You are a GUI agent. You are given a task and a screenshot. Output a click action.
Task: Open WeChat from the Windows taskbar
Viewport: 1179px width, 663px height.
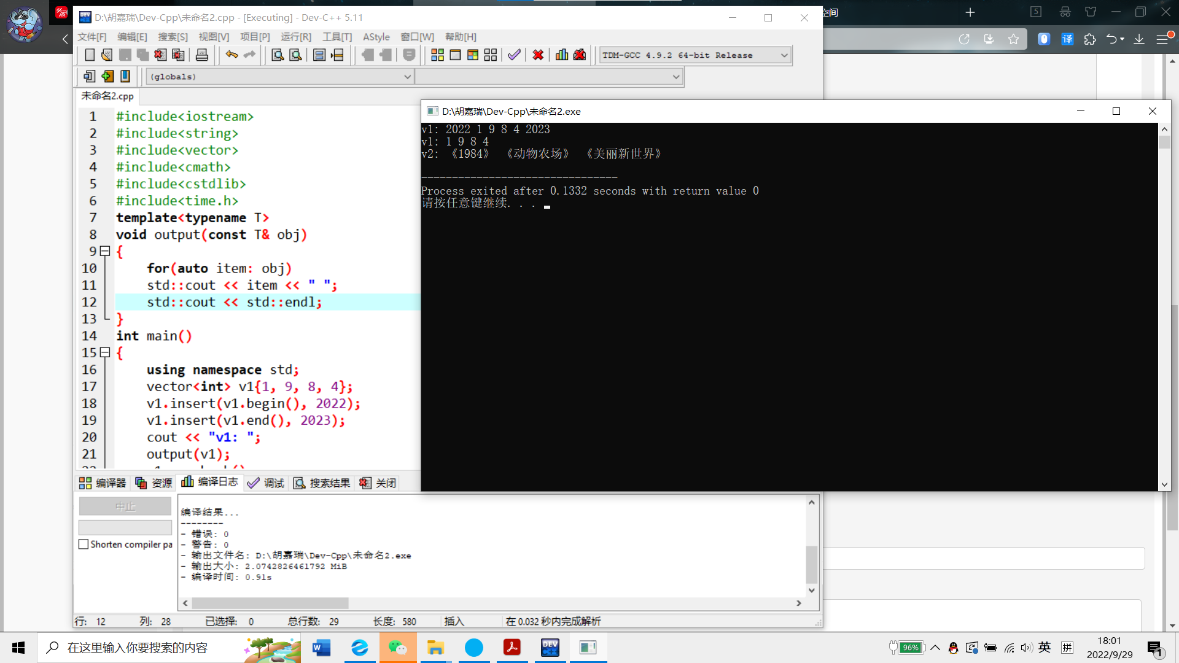coord(397,648)
